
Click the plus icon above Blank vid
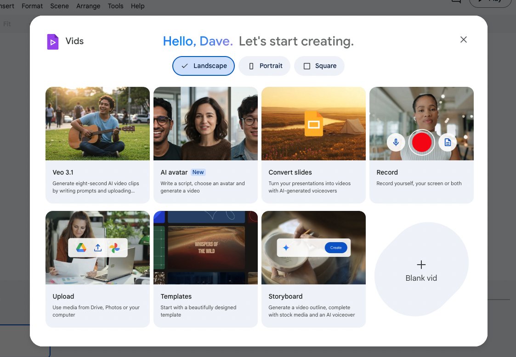click(421, 265)
